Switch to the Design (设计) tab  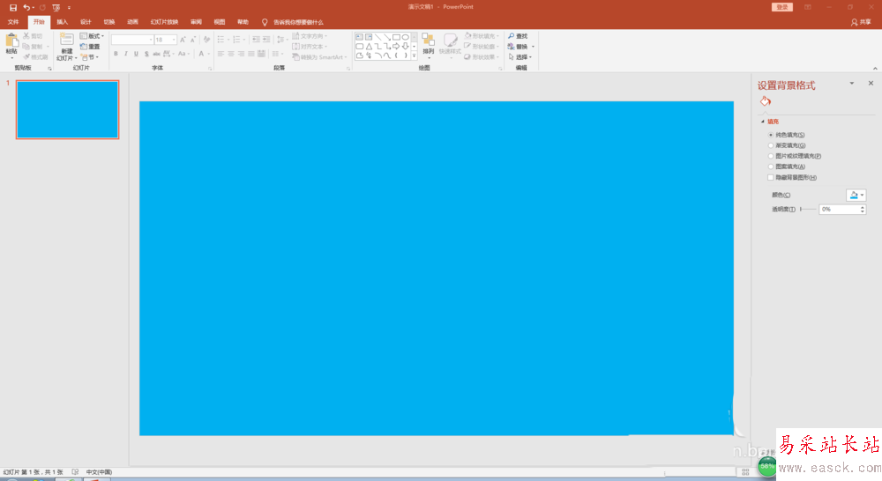tap(86, 23)
